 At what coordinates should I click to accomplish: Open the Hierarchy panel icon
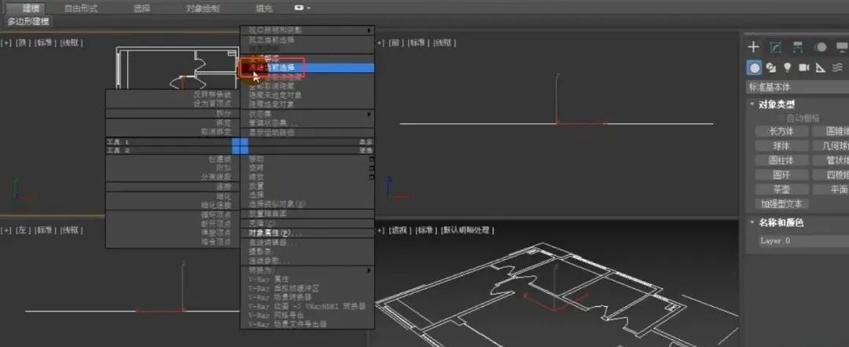click(x=798, y=48)
